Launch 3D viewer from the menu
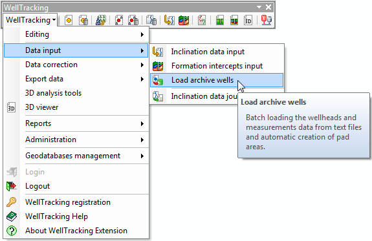The image size is (372, 241). point(76,107)
